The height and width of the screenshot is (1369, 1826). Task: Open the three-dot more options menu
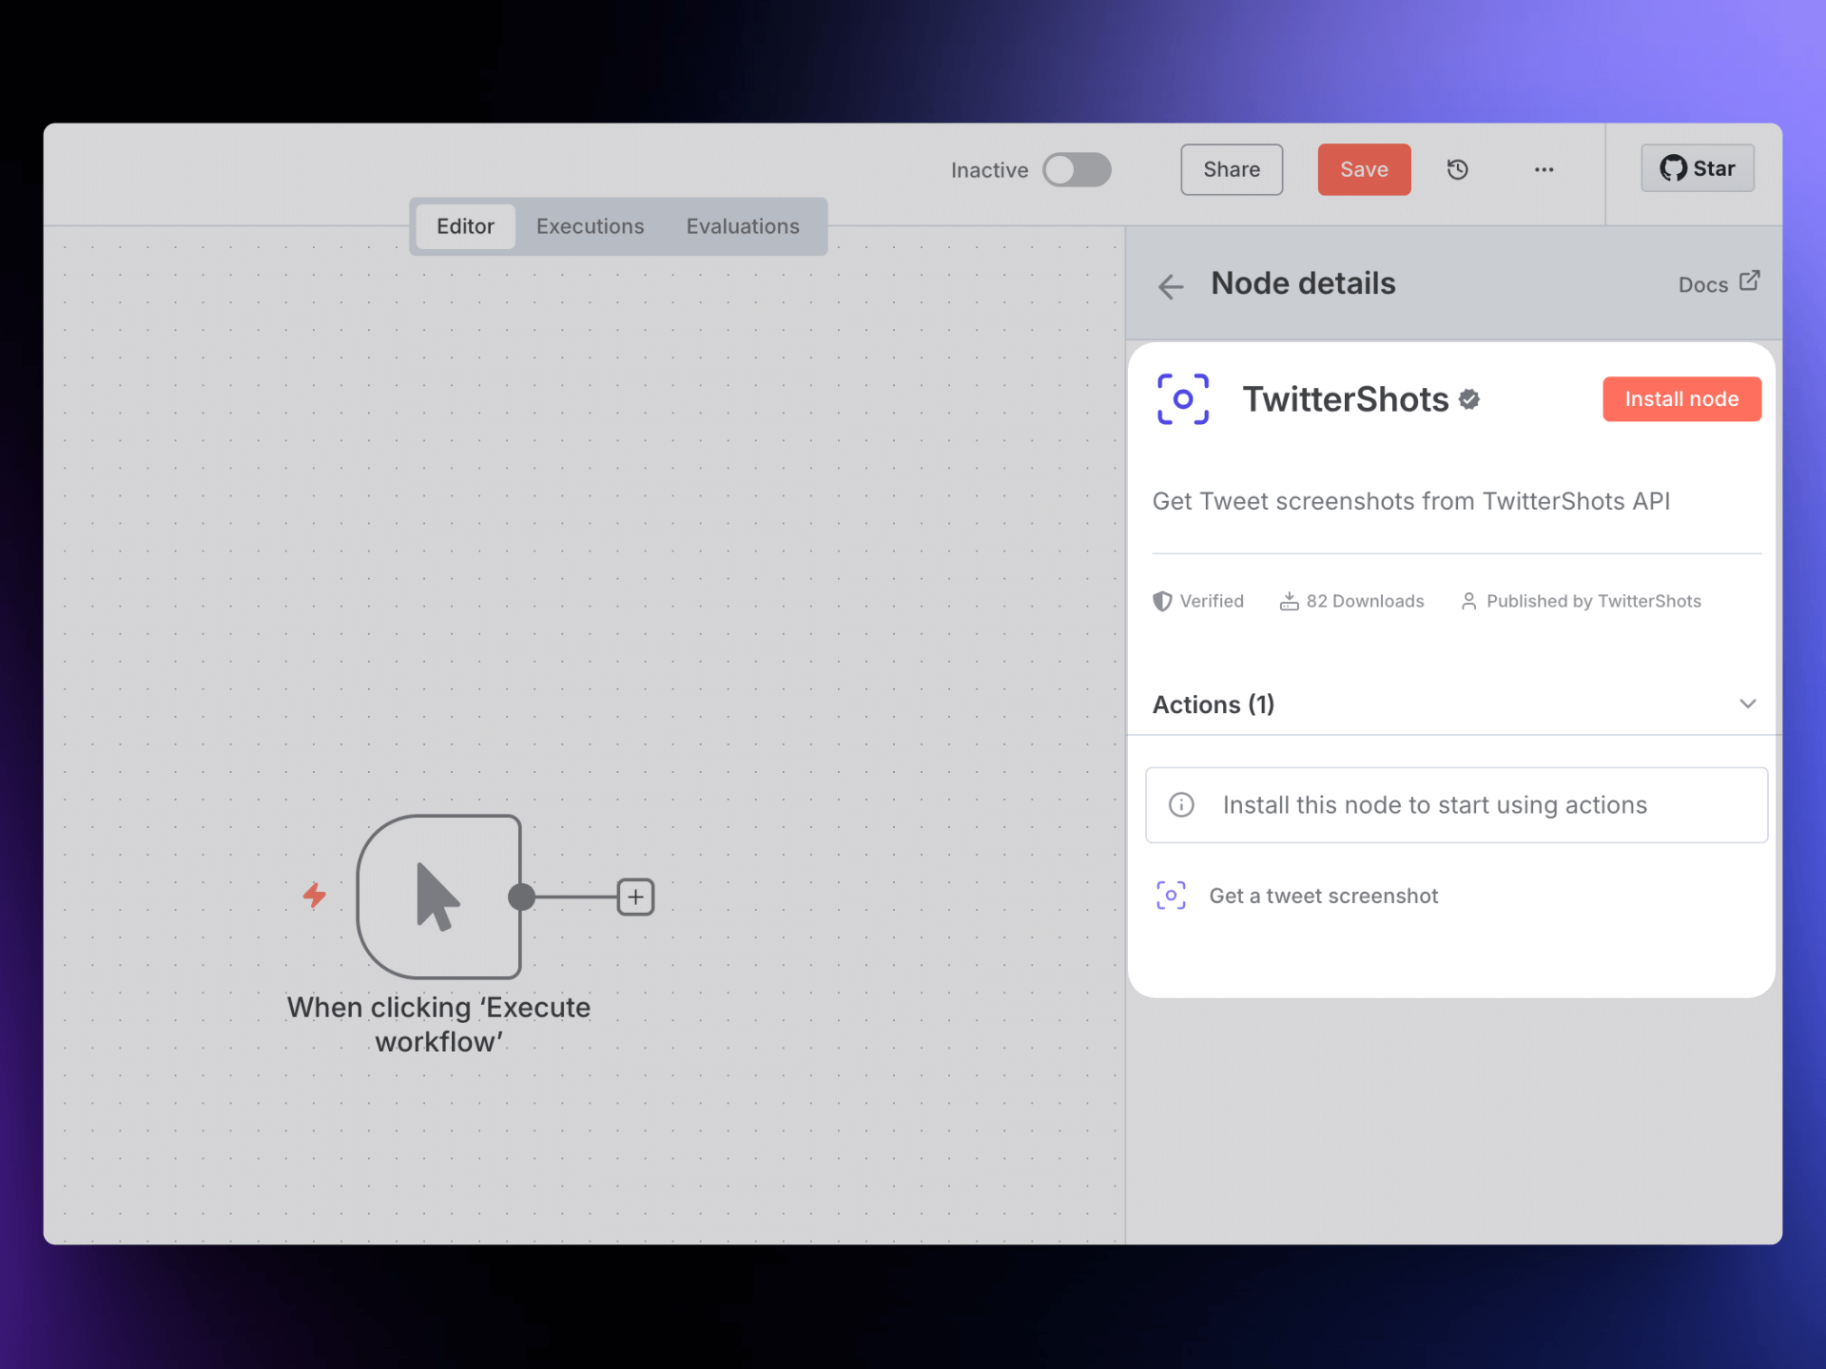[1544, 169]
